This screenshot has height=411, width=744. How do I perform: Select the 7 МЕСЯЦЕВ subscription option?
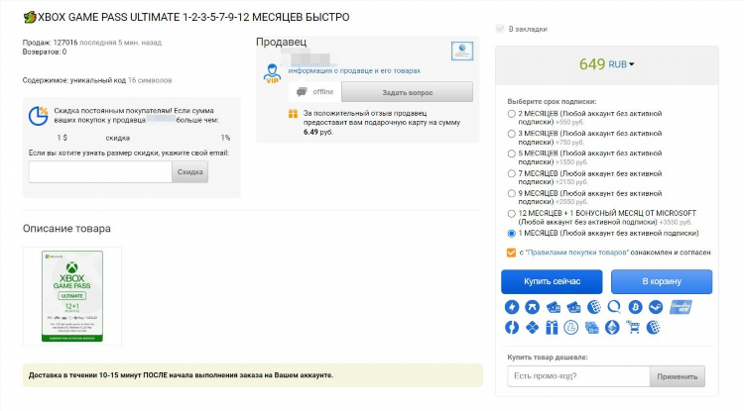tap(512, 173)
